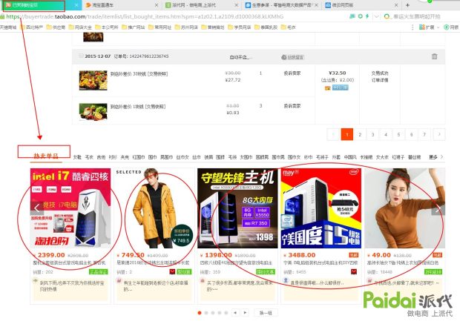
Task: Open the intel i7 computer product image
Action: (x=70, y=208)
